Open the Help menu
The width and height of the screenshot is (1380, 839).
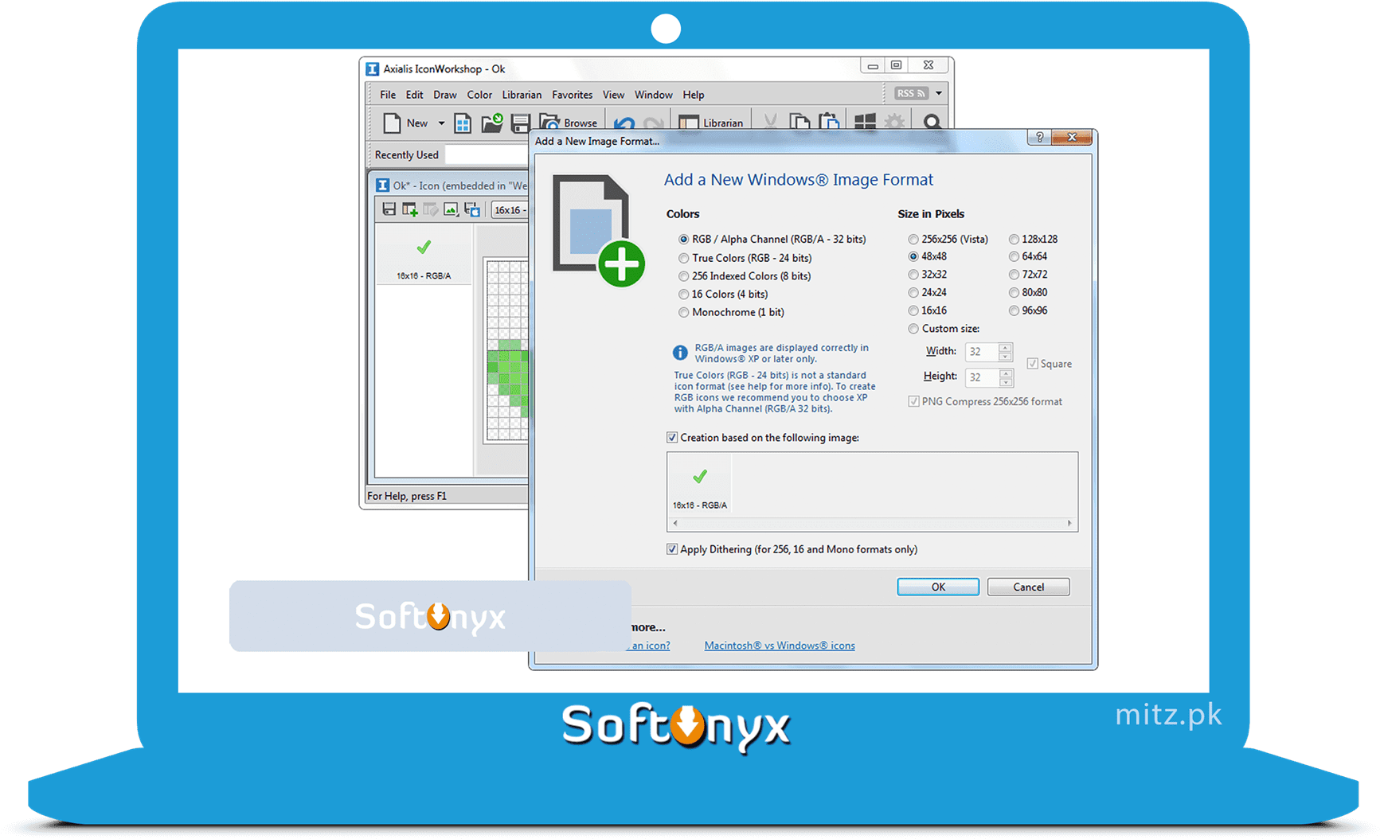pos(693,95)
